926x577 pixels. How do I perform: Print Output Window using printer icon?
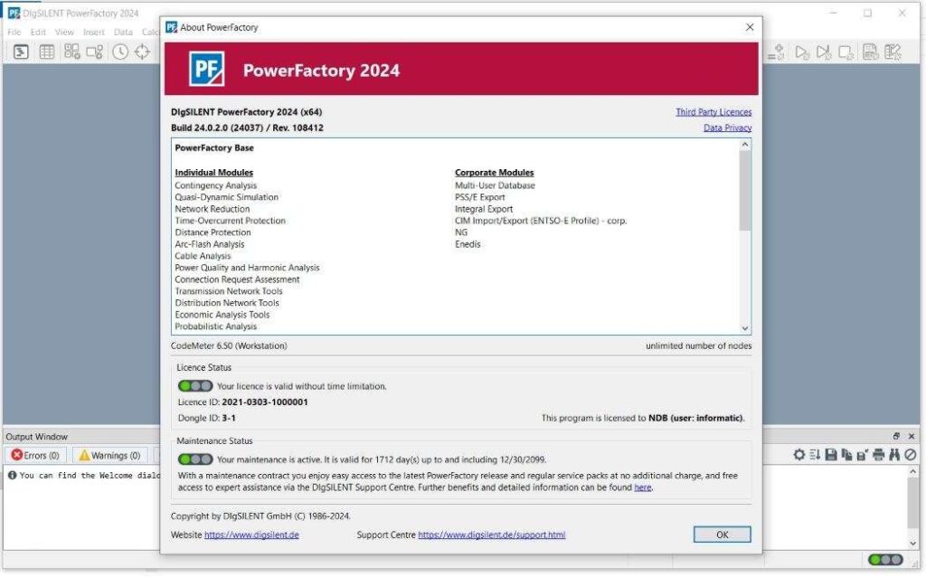tap(879, 455)
